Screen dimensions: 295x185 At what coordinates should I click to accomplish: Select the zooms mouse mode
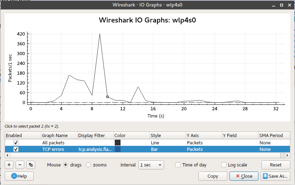(88, 165)
